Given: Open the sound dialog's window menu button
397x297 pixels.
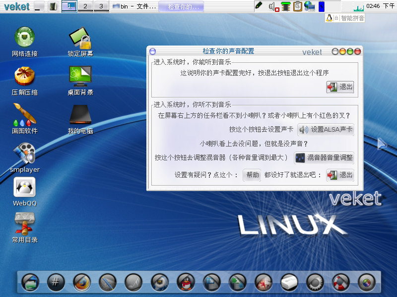Looking at the screenshot, I should [x=153, y=51].
